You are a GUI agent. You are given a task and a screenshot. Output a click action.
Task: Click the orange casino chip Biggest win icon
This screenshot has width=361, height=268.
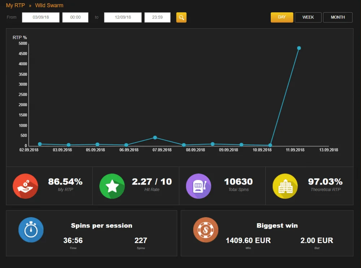pyautogui.click(x=206, y=230)
